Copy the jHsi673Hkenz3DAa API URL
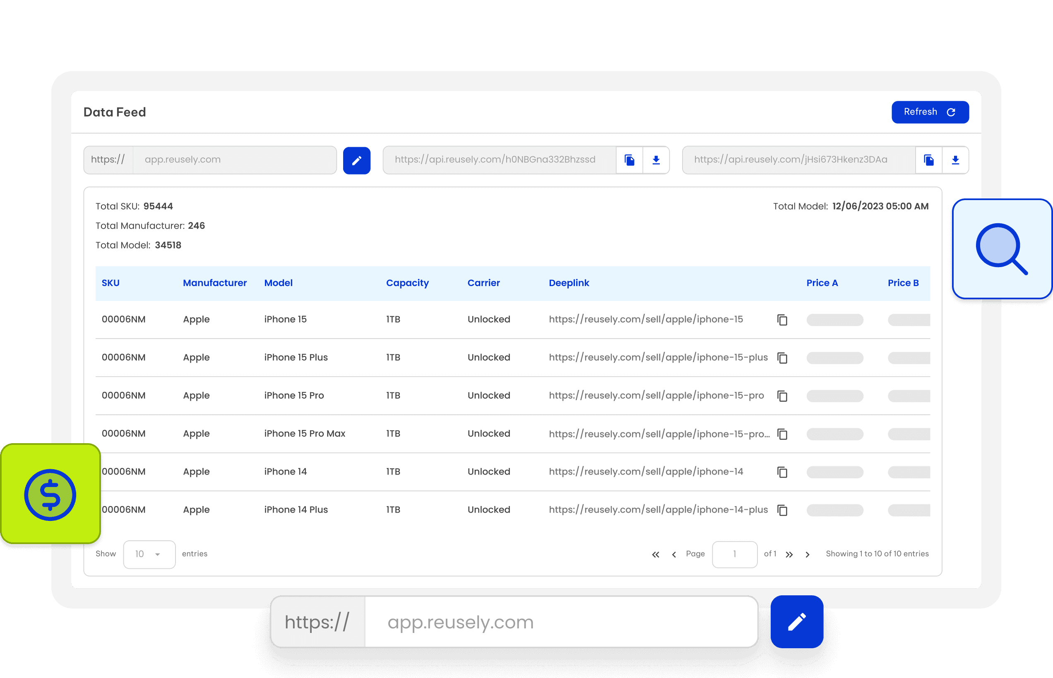The width and height of the screenshot is (1053, 678). (928, 160)
